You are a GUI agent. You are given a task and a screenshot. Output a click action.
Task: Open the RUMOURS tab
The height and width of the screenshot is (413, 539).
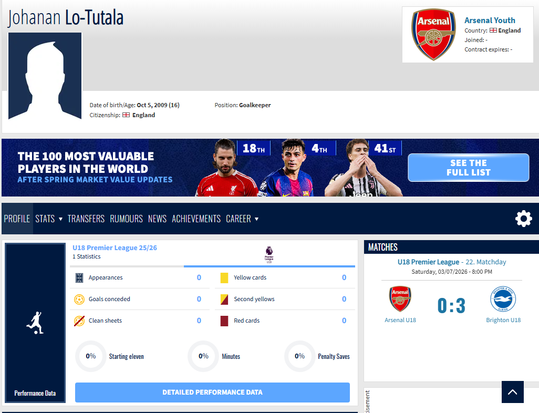tap(126, 219)
